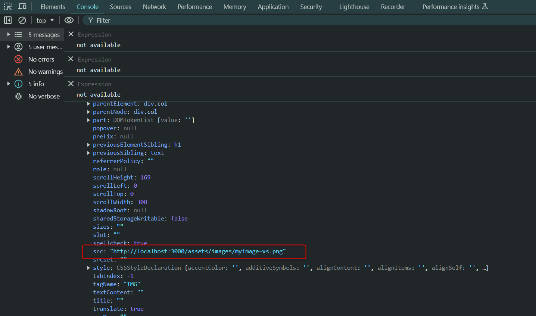Select the previousElementSibling h1 value
The height and width of the screenshot is (316, 536).
(177, 145)
